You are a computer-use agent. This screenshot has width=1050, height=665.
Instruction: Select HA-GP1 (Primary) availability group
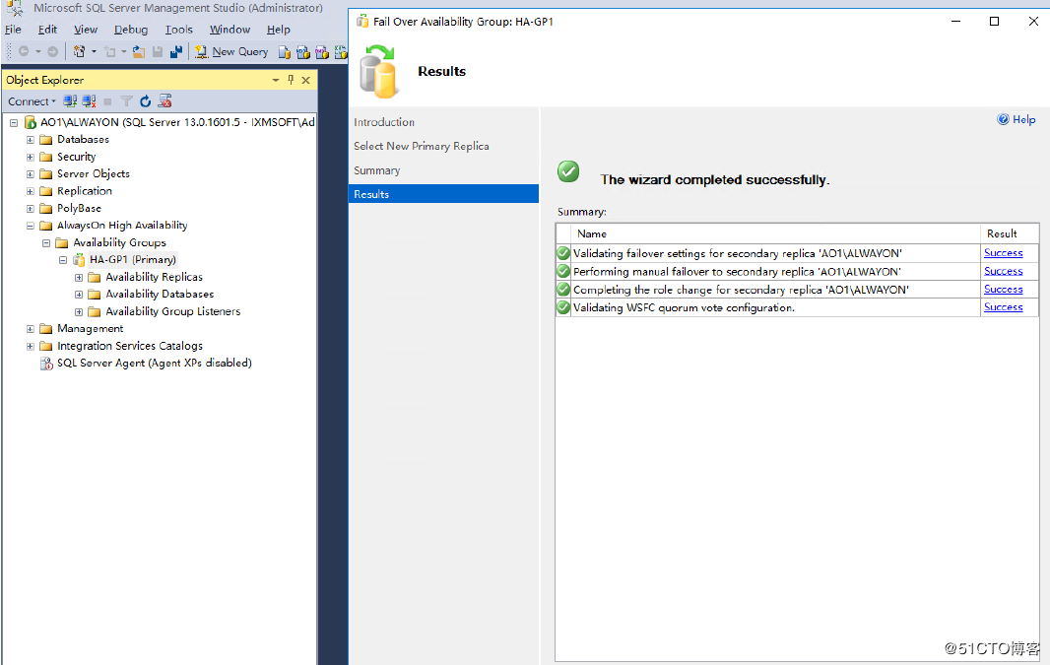pos(133,260)
